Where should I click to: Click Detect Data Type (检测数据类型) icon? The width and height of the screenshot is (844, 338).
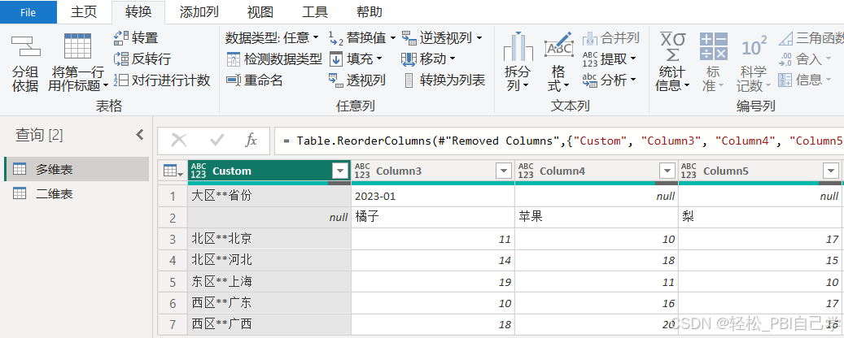pos(234,58)
